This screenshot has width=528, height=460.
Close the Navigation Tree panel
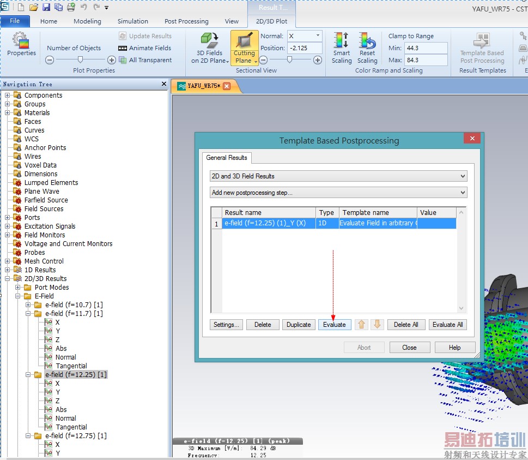(164, 83)
